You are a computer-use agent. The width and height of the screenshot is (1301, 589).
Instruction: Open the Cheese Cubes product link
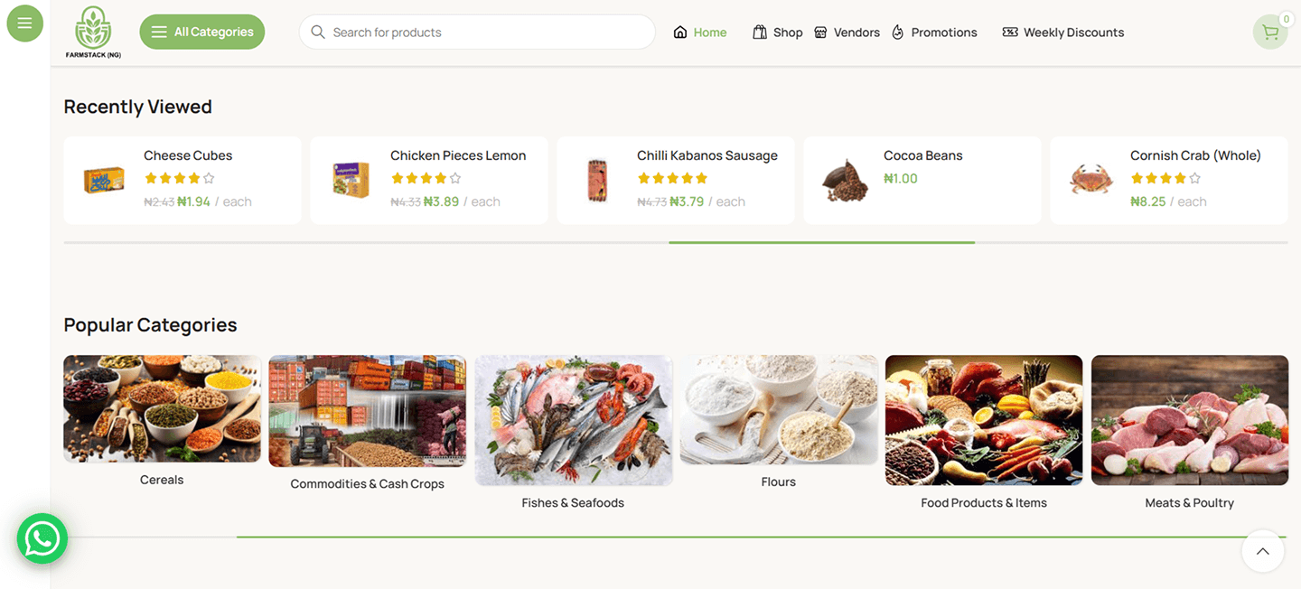tap(188, 155)
